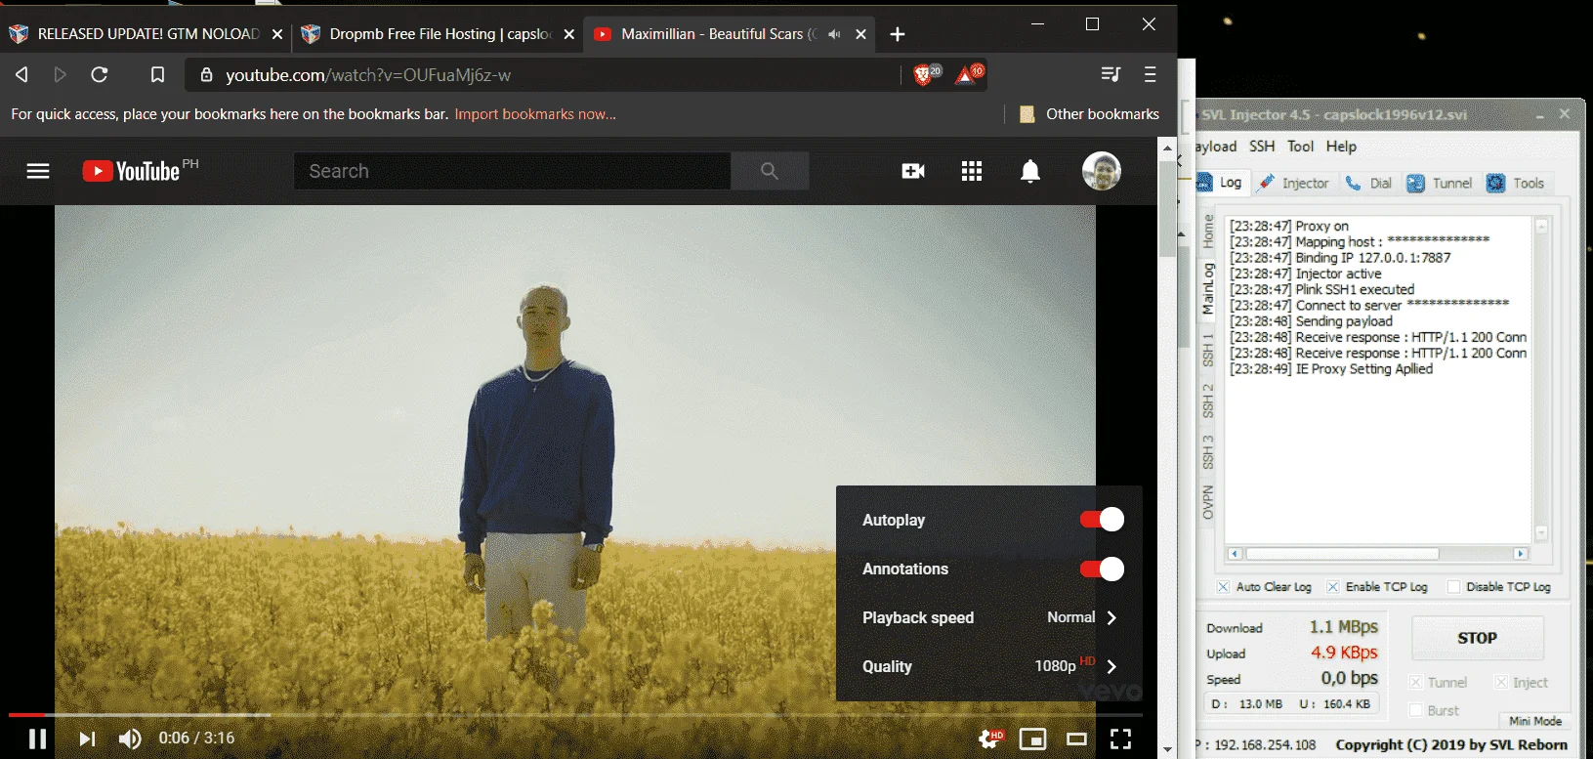The width and height of the screenshot is (1593, 759).
Task: Click Mini Mode button
Action: pyautogui.click(x=1535, y=721)
